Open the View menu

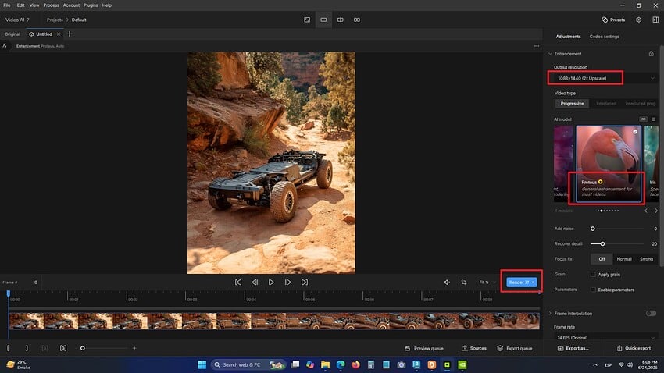coord(34,5)
